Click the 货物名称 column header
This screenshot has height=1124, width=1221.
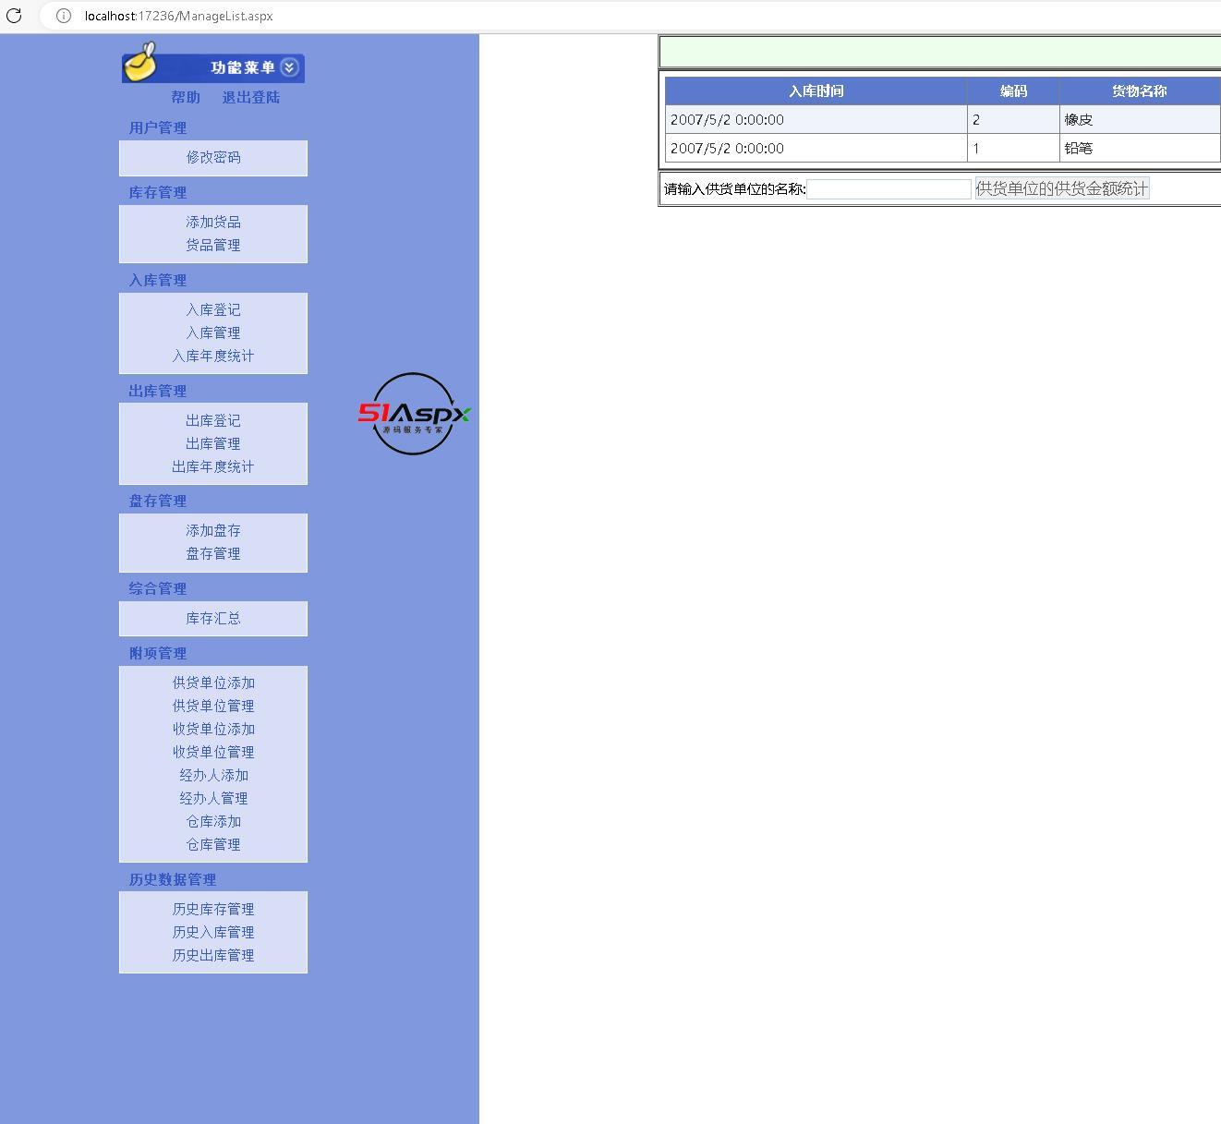(x=1140, y=91)
